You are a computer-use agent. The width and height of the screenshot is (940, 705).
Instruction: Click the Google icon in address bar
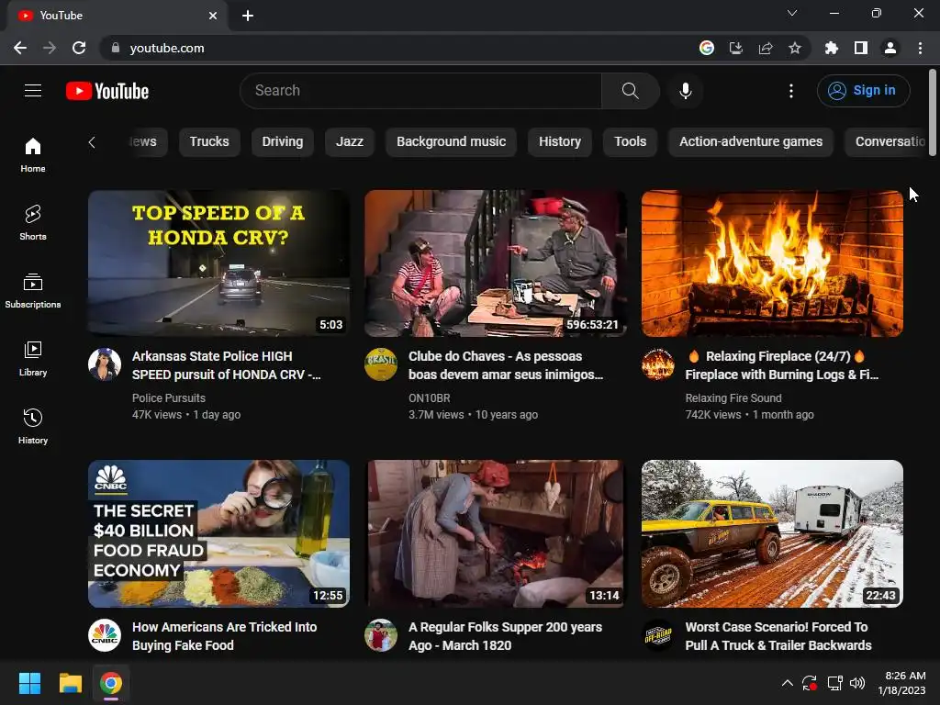707,48
